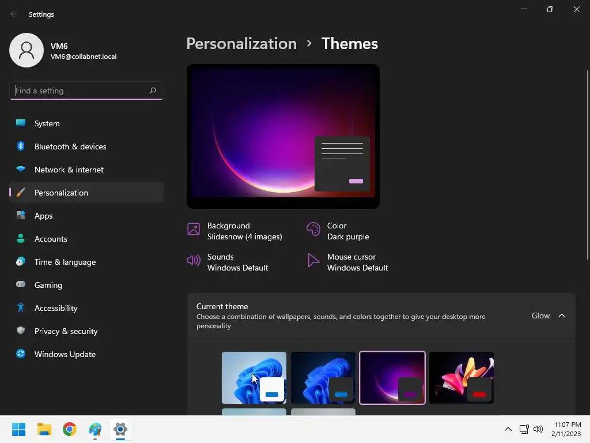
Task: Launch Chrome from taskbar
Action: coord(70,429)
